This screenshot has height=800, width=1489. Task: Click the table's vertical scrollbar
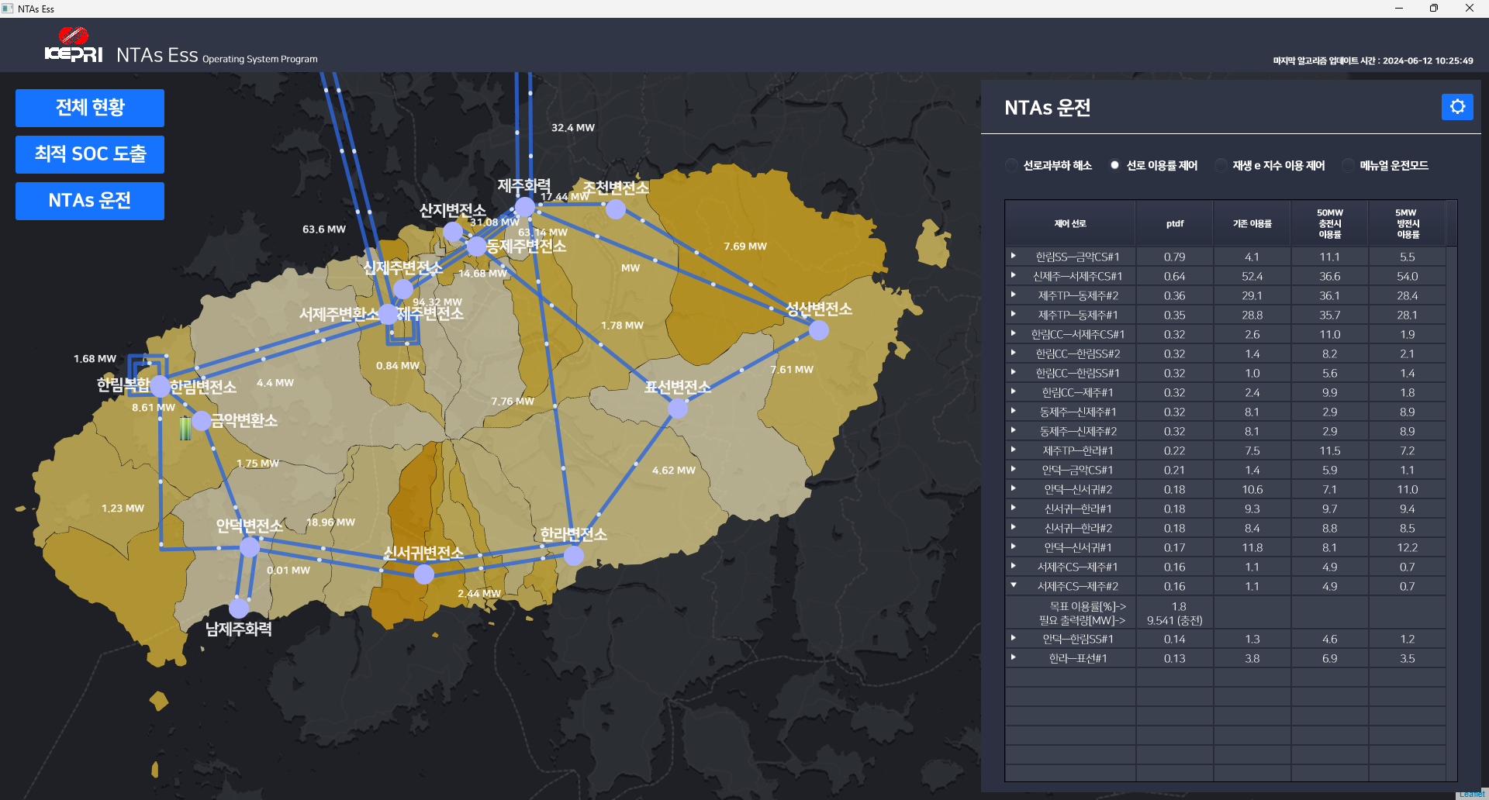tap(1452, 513)
